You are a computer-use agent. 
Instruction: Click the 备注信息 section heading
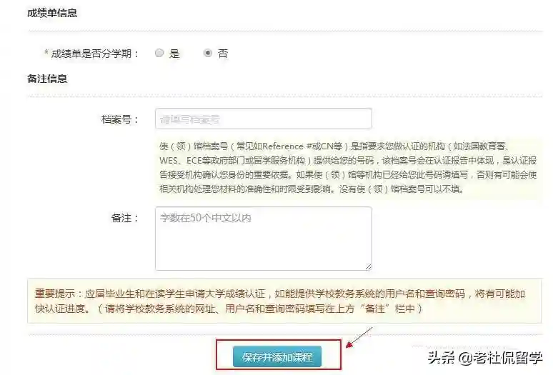pyautogui.click(x=47, y=79)
